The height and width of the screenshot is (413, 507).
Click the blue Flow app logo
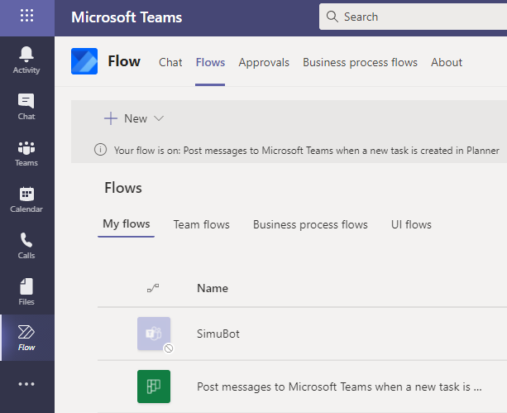(84, 61)
